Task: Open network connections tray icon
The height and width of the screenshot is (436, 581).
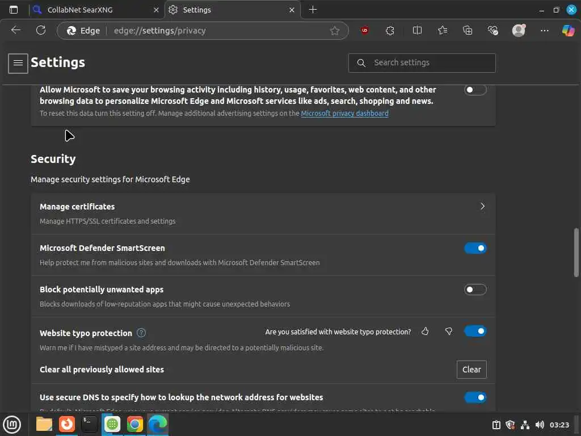Action: coord(525,425)
